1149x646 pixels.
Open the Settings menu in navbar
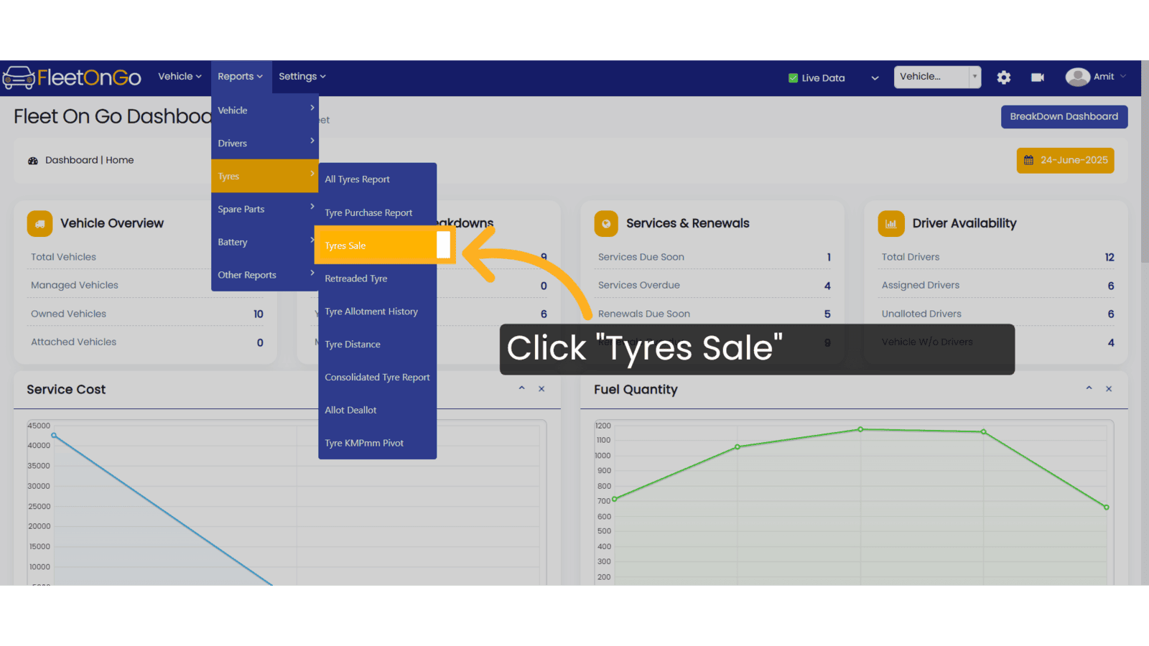pos(302,77)
